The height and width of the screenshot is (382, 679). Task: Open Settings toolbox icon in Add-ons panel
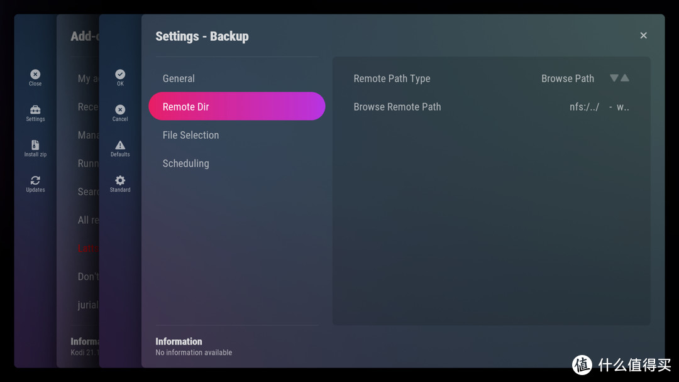pos(35,110)
